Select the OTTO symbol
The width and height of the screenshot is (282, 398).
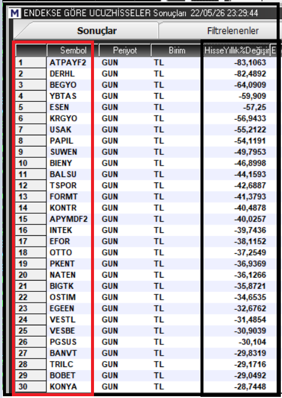pos(61,252)
